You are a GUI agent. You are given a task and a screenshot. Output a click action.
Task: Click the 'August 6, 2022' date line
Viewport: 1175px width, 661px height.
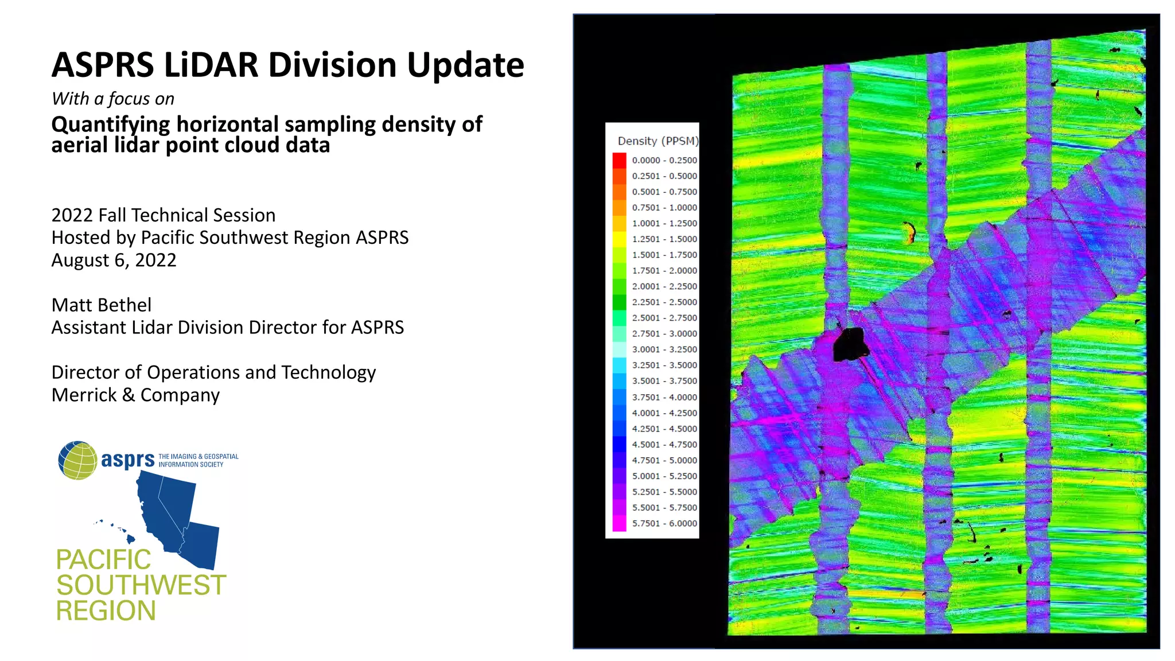coord(114,260)
